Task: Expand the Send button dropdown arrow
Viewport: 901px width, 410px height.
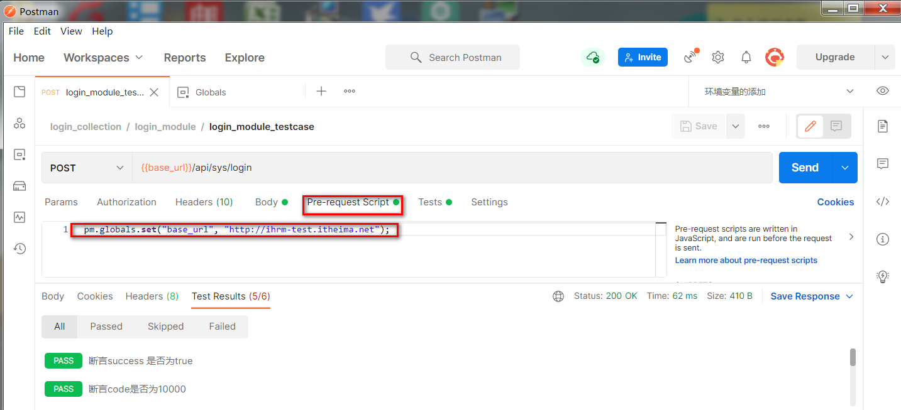Action: (x=845, y=168)
